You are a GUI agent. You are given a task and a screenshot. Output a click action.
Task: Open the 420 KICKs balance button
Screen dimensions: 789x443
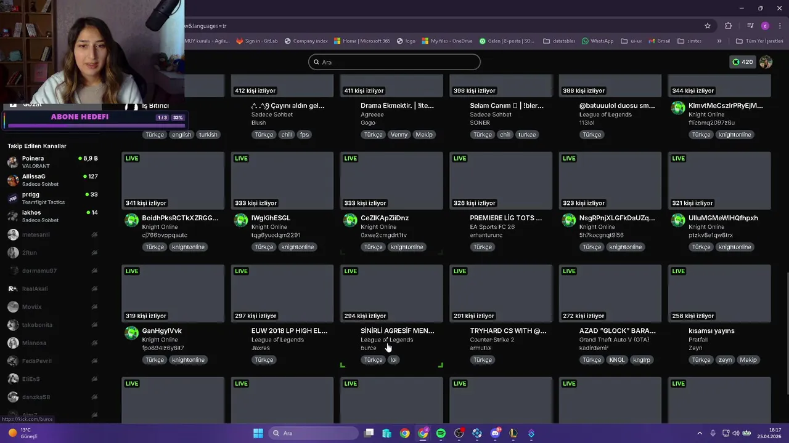coord(742,62)
